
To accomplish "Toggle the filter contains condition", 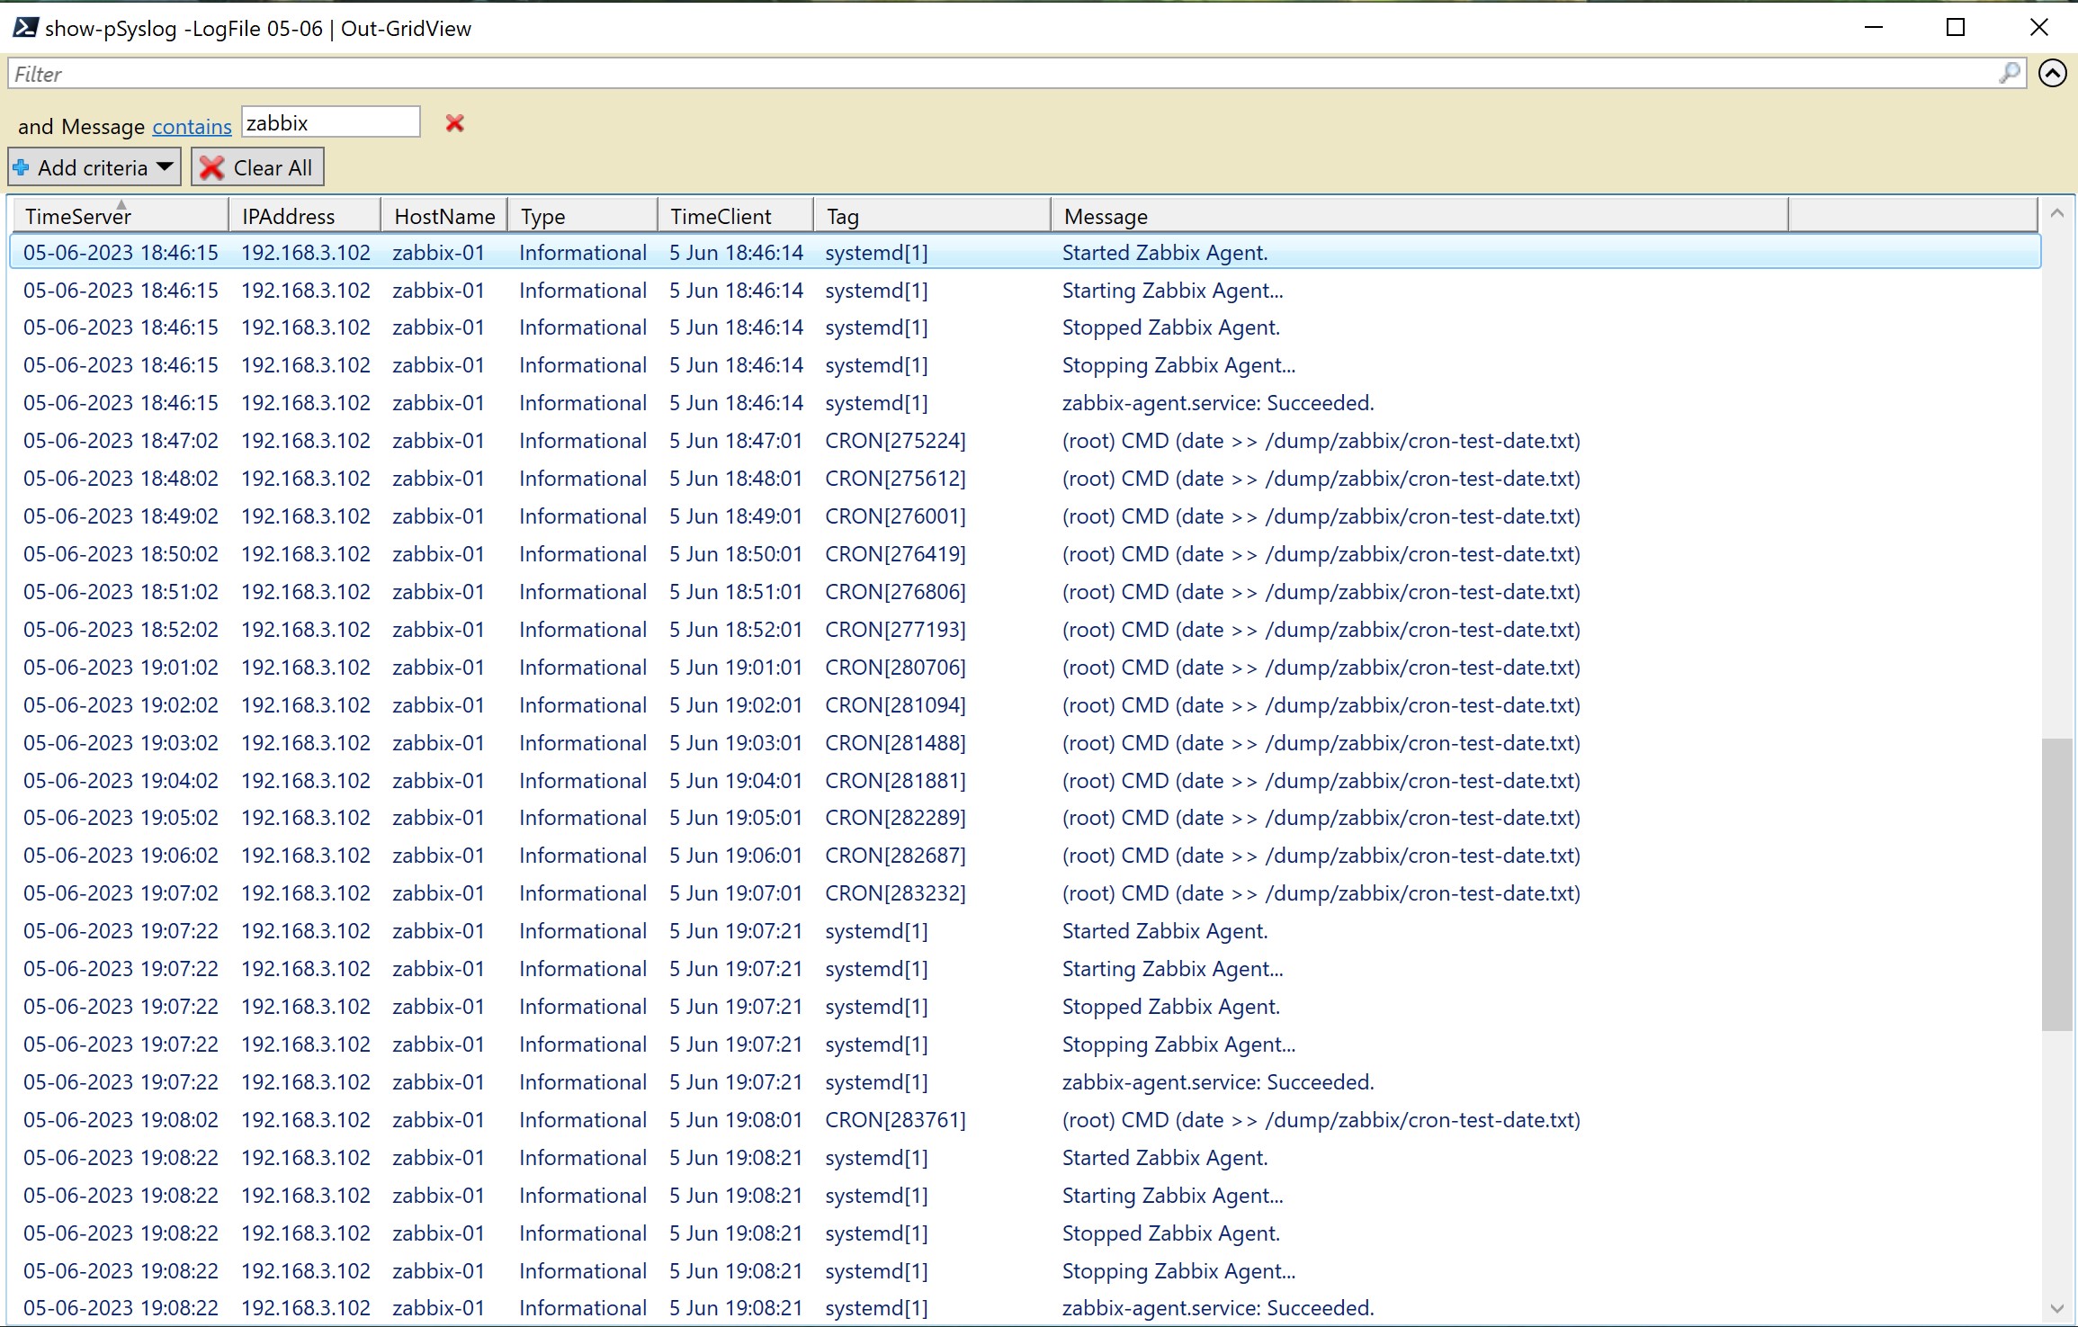I will coord(193,124).
